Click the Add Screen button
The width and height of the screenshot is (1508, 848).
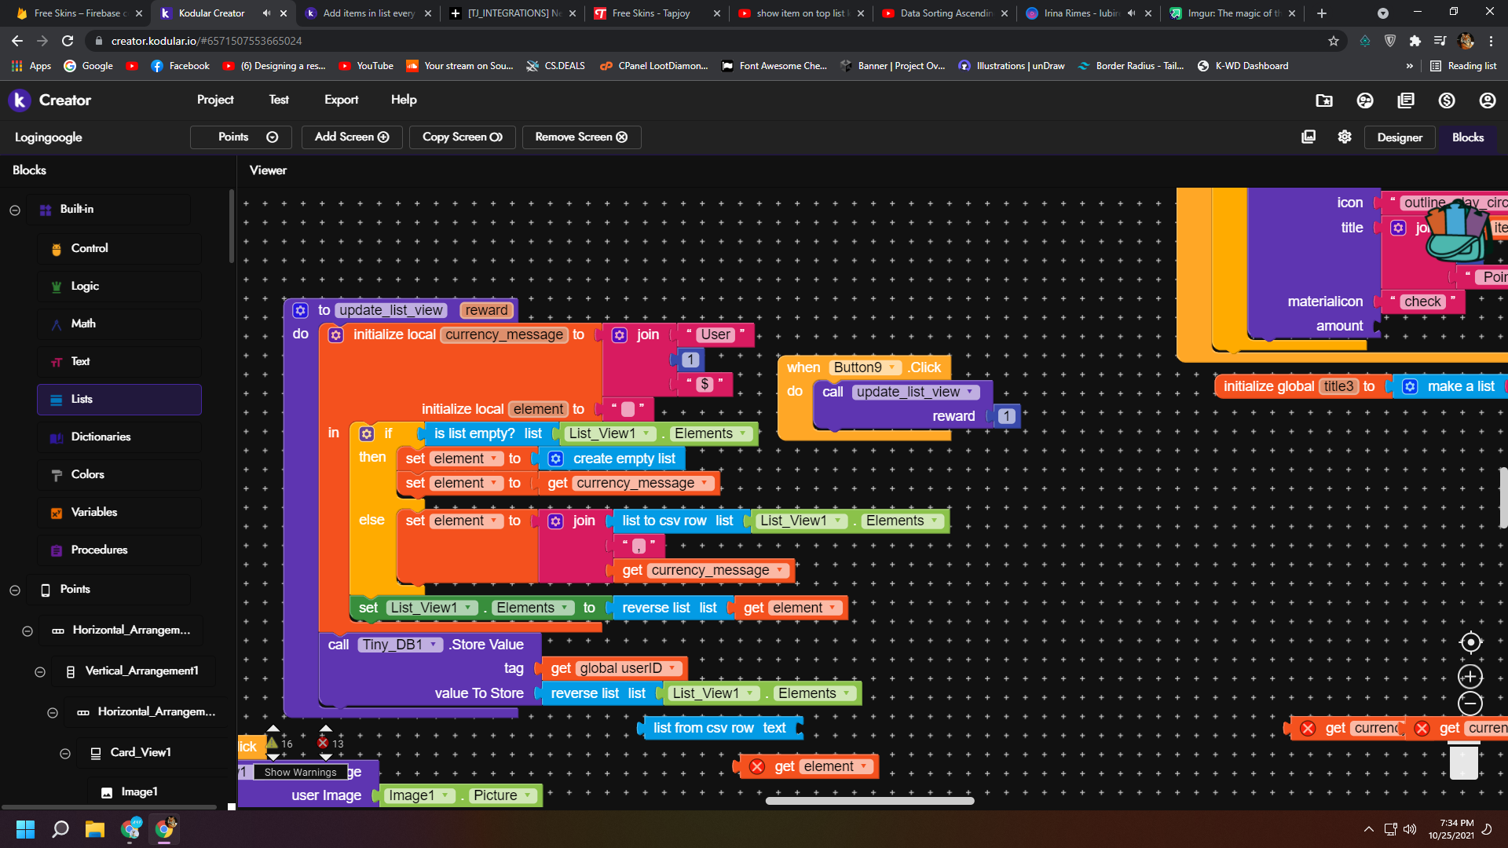(x=351, y=137)
